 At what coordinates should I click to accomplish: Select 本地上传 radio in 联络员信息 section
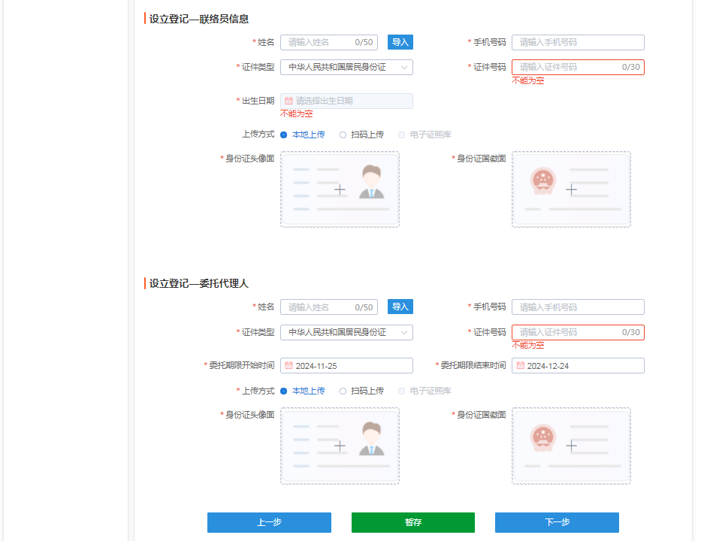coord(284,134)
